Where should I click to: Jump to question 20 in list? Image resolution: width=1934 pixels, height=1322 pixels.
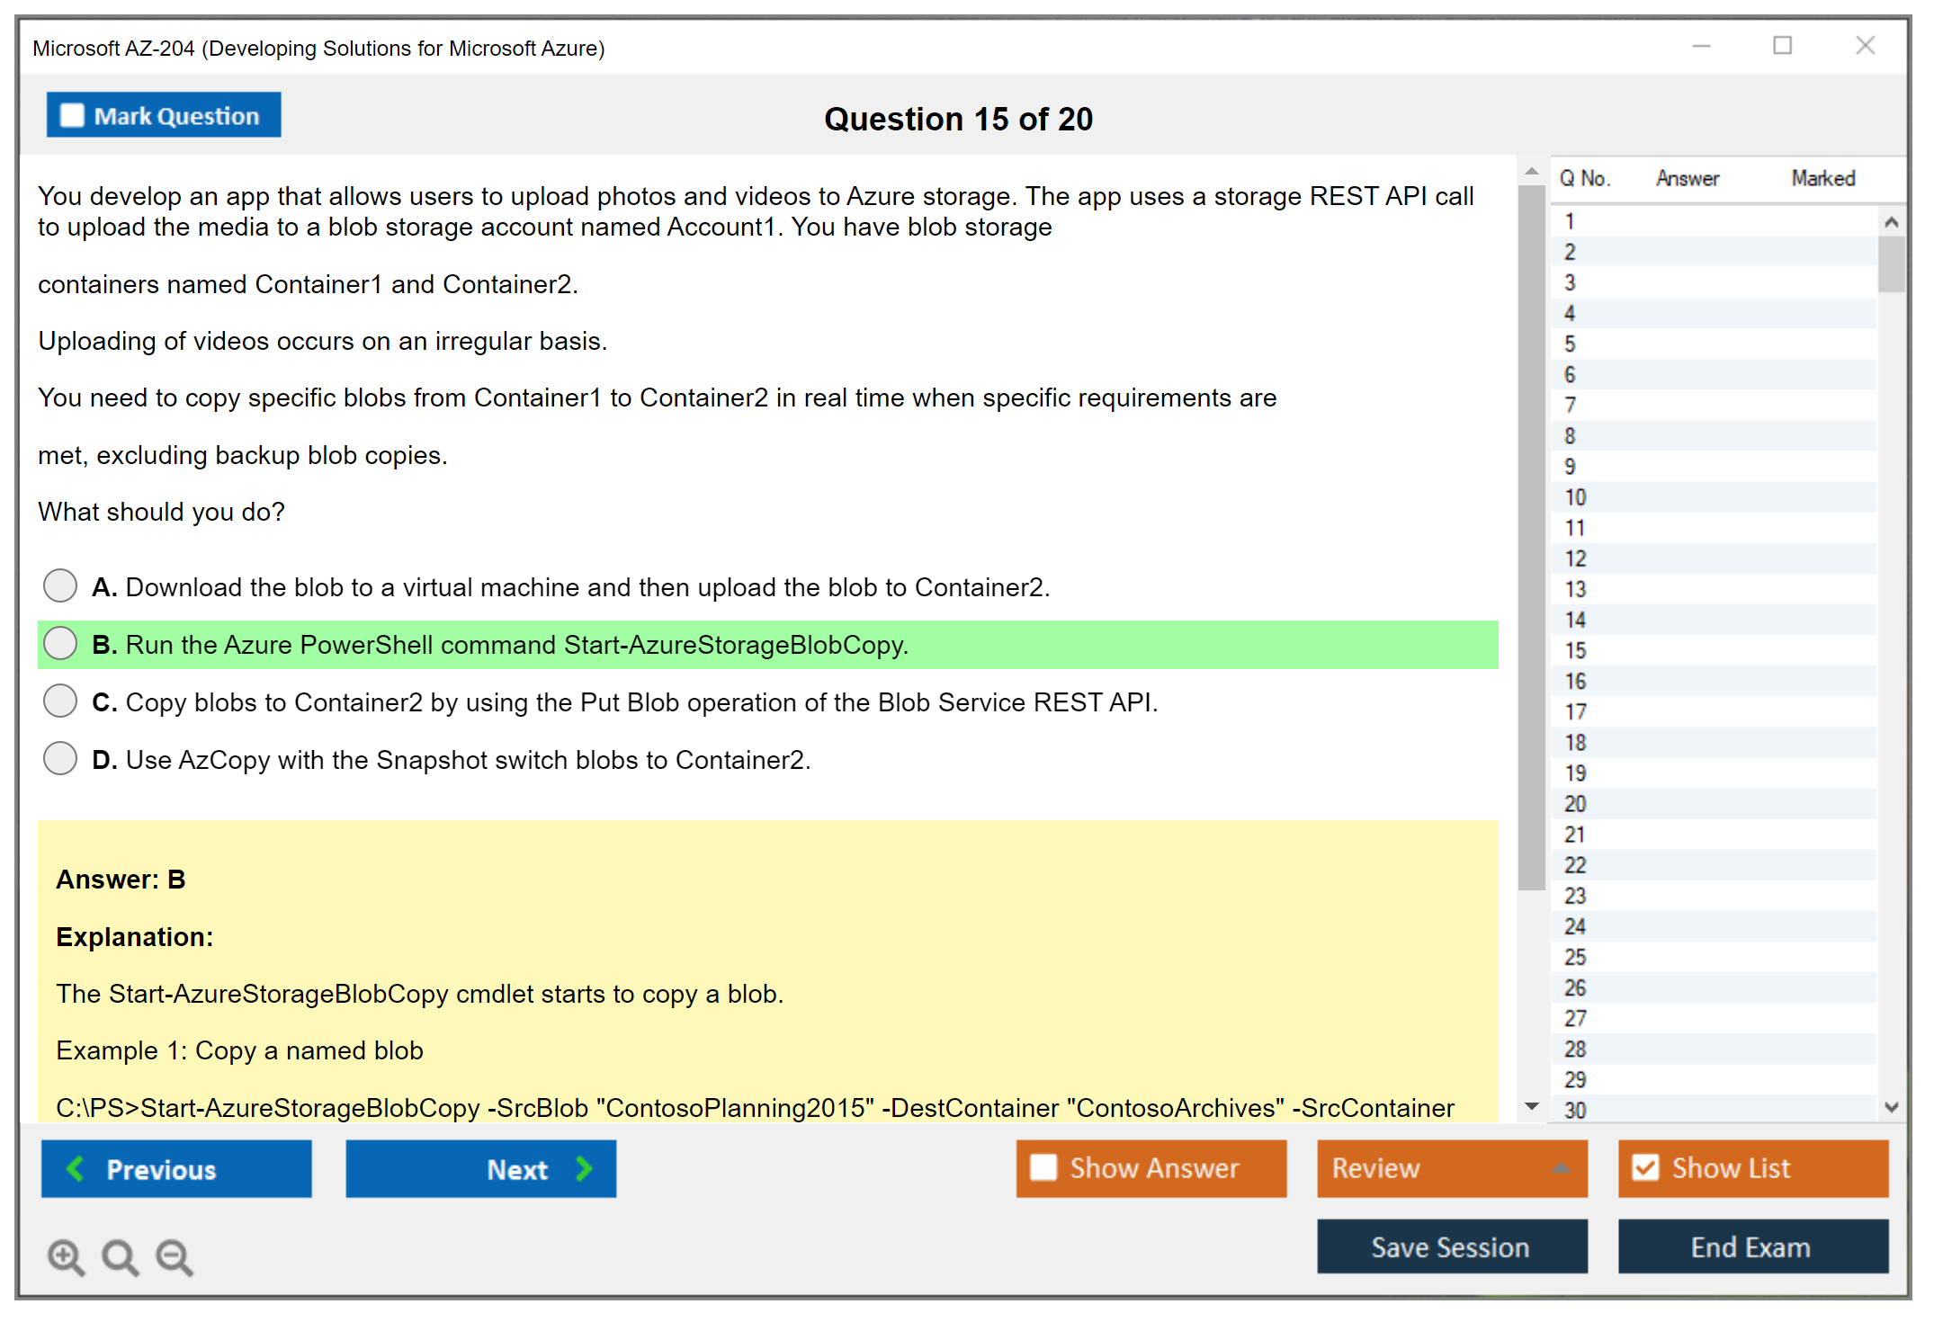[1575, 803]
